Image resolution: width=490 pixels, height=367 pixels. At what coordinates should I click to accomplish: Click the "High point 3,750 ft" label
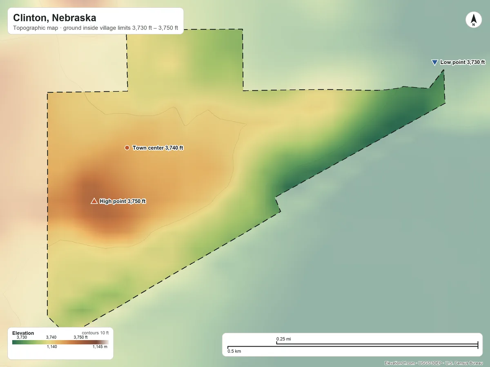pyautogui.click(x=122, y=201)
